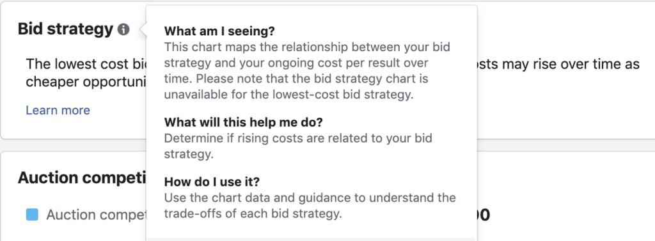Click the "cheaper opportuni" line of the description

(x=86, y=82)
